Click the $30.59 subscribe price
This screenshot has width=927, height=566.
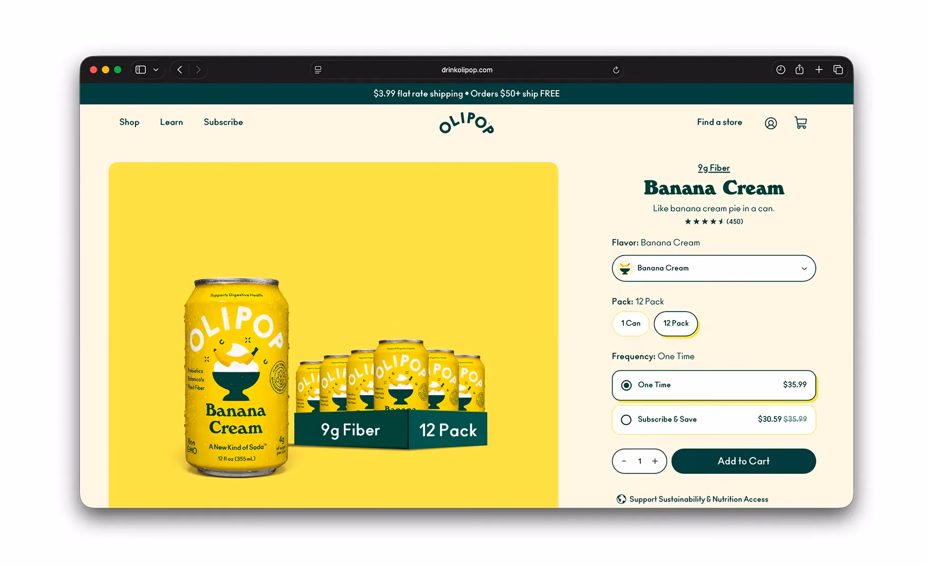(769, 419)
